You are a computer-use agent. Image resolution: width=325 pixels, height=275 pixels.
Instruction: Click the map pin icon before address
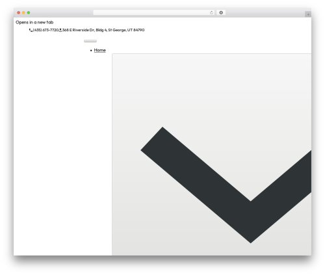coord(60,30)
